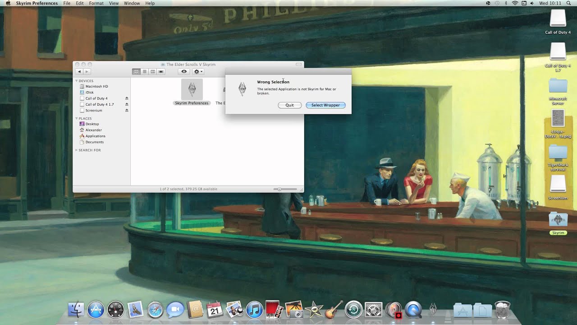This screenshot has width=577, height=325.
Task: Click the Bluetooth menu bar icon
Action: pos(506,3)
